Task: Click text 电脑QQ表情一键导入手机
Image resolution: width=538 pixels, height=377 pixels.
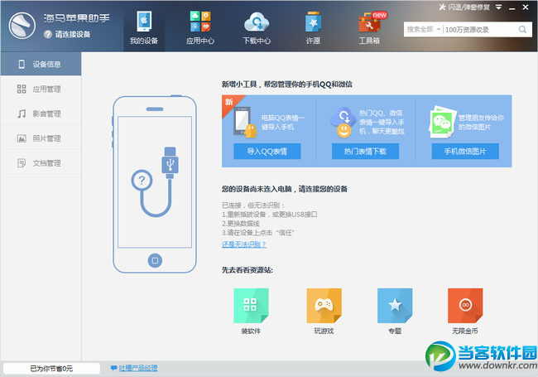Action: click(283, 123)
